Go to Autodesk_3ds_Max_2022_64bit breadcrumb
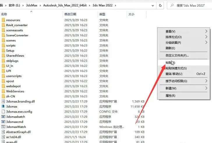Screen dimensions: 212x143 (x=65, y=6)
